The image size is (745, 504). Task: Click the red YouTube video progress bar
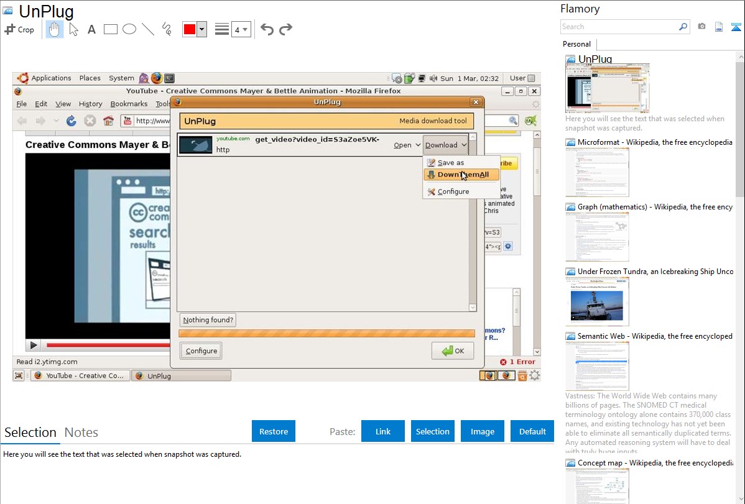(x=108, y=345)
